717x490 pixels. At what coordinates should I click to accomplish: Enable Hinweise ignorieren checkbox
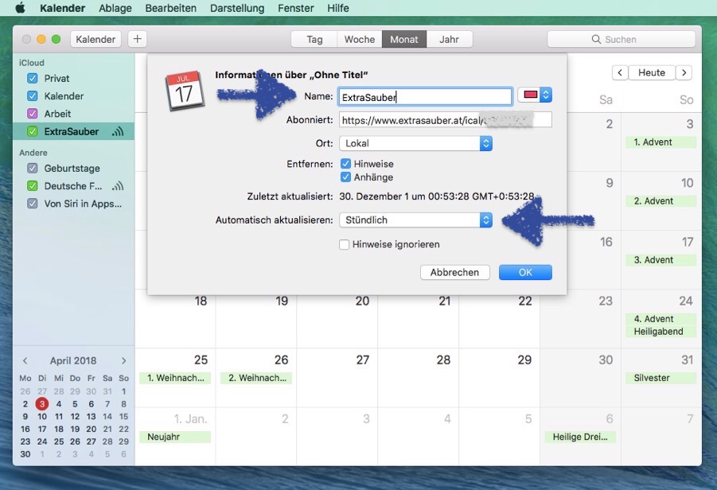coord(345,244)
